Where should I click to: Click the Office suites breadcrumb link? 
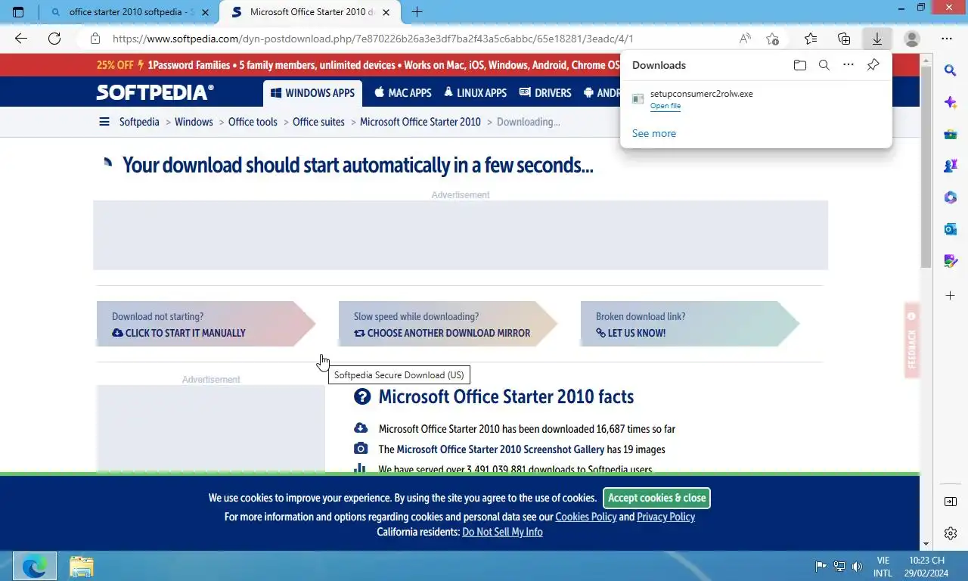[318, 122]
